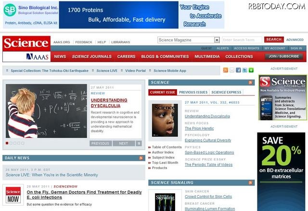Open the Science Mobile App link
308x211 pixels.
coord(170,71)
